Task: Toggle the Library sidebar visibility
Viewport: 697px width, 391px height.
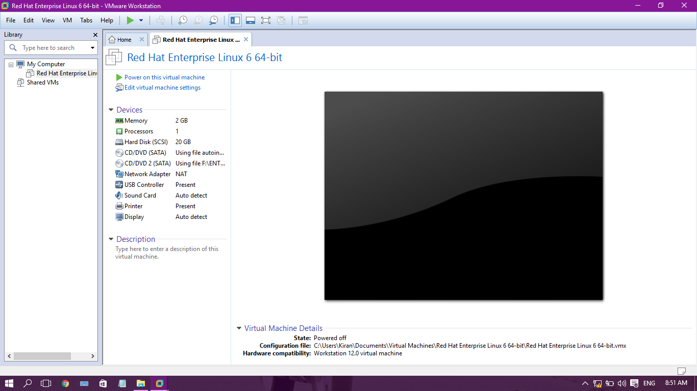Action: click(235, 20)
